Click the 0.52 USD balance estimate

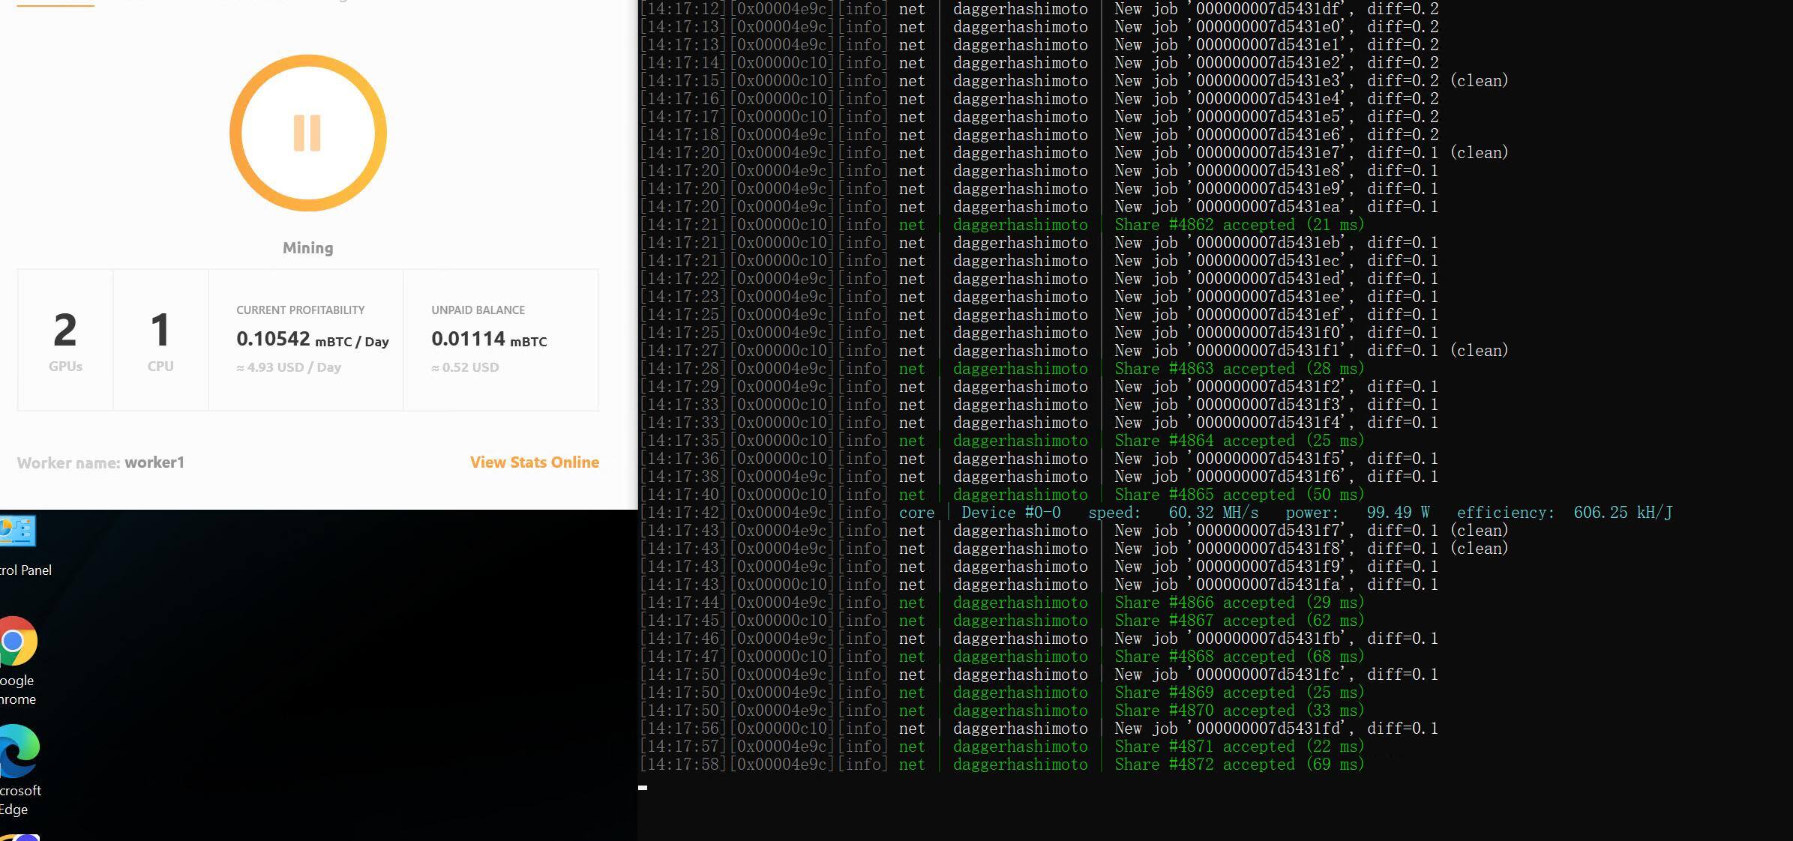465,367
